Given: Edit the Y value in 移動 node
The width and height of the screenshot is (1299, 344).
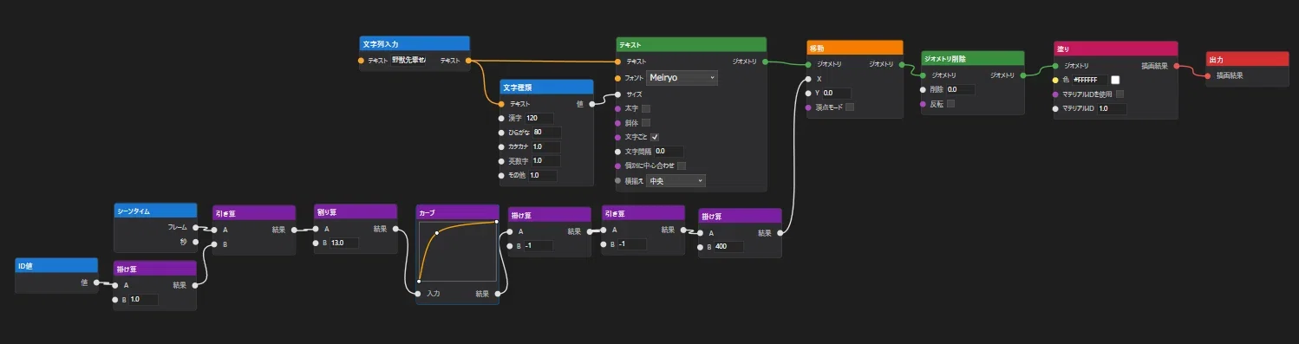Looking at the screenshot, I should [x=836, y=93].
